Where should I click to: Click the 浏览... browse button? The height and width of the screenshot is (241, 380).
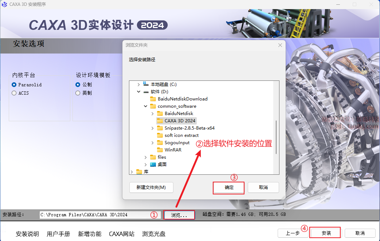179,215
